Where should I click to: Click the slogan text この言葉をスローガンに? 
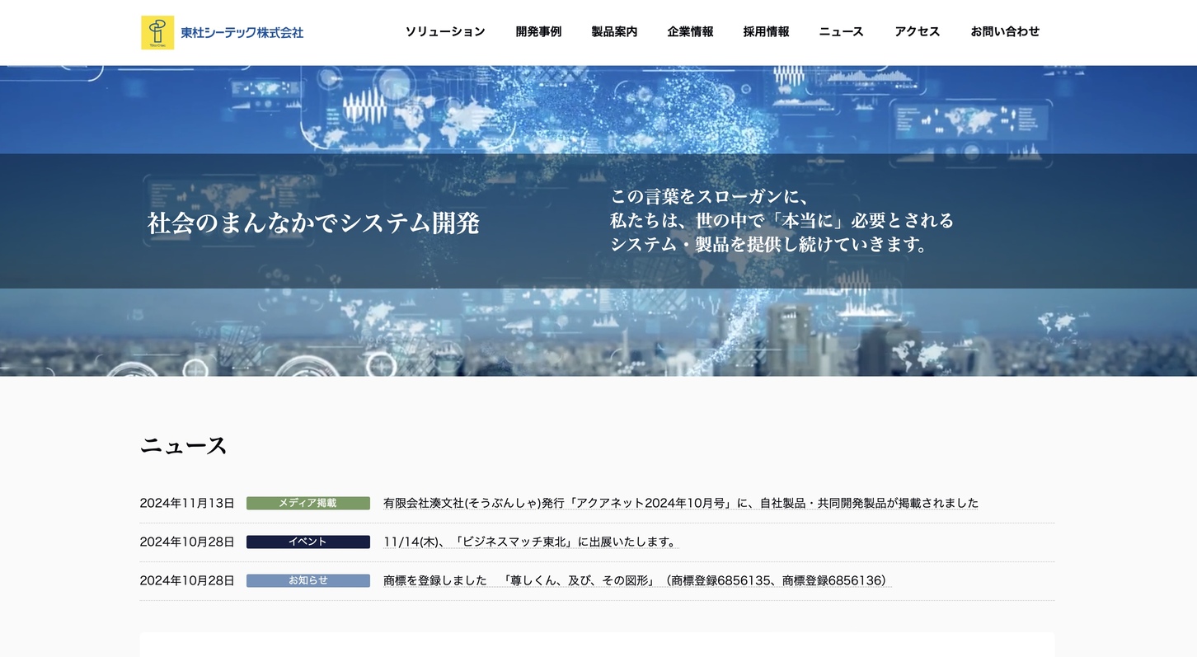coord(710,197)
